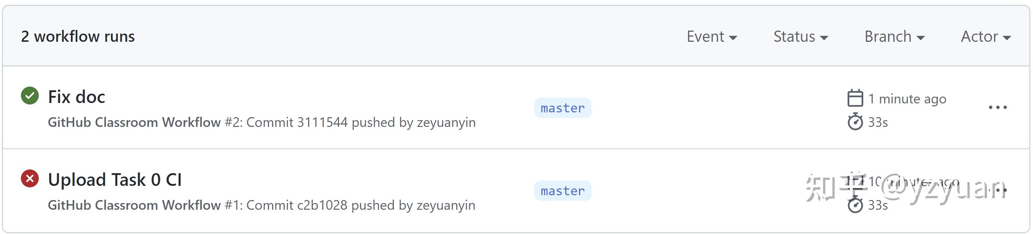Click the red failed status icon
Screen dimensions: 1033x234
point(30,179)
